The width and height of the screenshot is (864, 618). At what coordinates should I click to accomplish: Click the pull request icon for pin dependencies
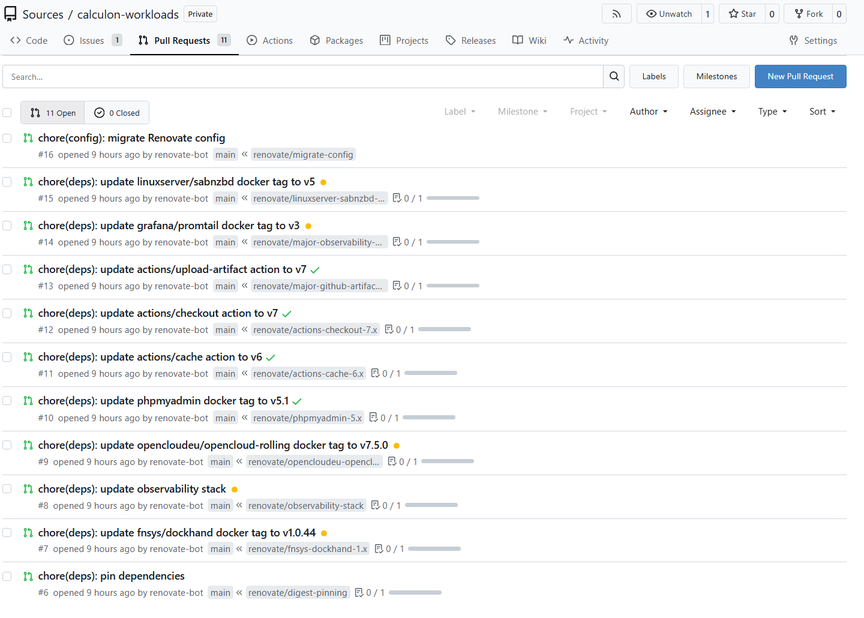pyautogui.click(x=28, y=576)
